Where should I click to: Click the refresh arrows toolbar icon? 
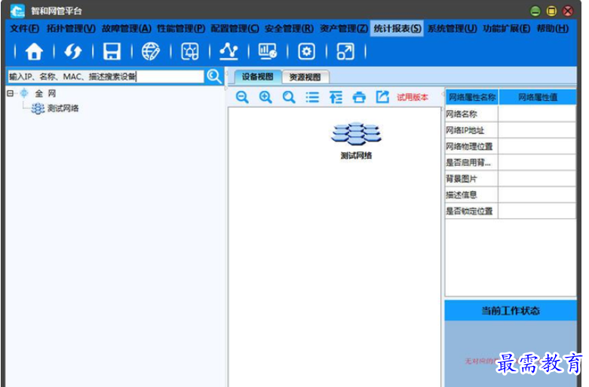click(73, 51)
